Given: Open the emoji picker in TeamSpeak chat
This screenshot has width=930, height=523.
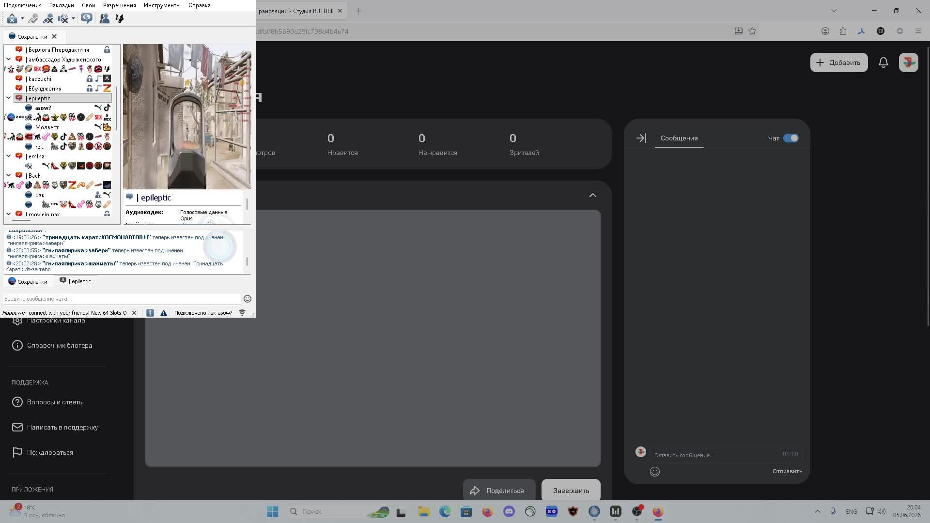Looking at the screenshot, I should pyautogui.click(x=248, y=299).
